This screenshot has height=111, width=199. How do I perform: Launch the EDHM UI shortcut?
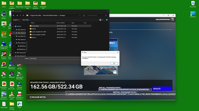[x=4, y=34]
